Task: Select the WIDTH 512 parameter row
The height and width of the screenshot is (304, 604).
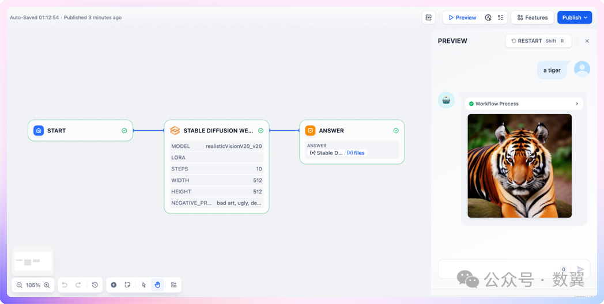Action: pyautogui.click(x=217, y=180)
